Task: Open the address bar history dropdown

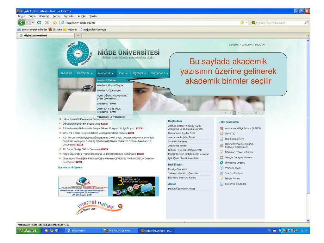Action: click(247, 22)
